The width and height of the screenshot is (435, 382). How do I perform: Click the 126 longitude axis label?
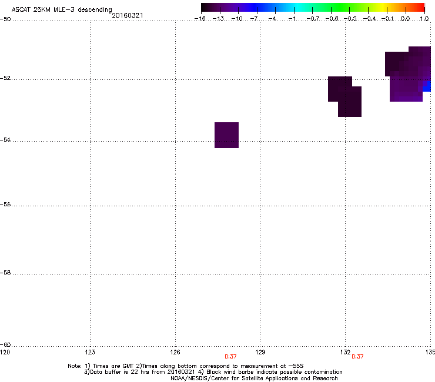pyautogui.click(x=175, y=352)
